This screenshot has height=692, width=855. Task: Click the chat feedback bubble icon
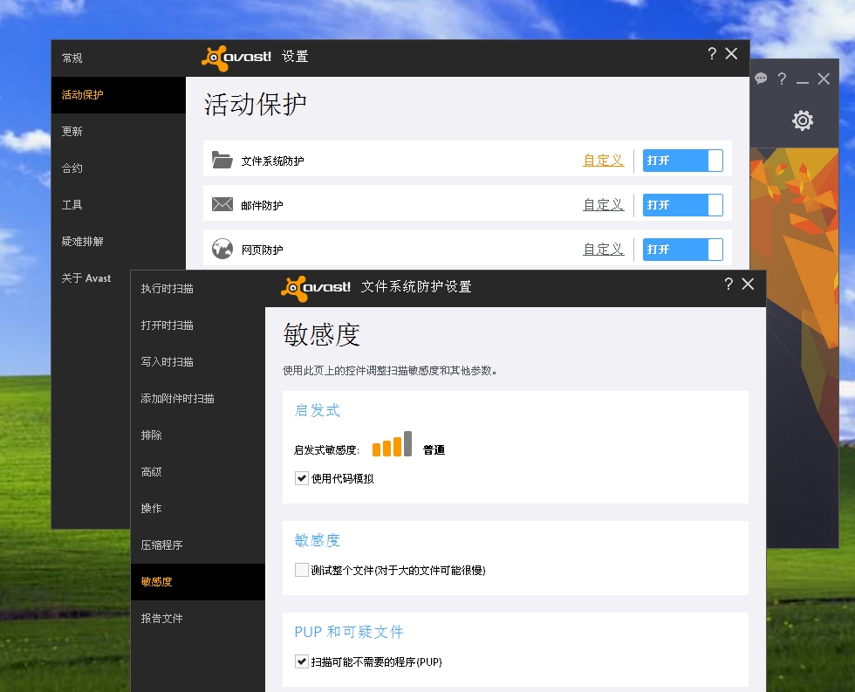point(761,79)
